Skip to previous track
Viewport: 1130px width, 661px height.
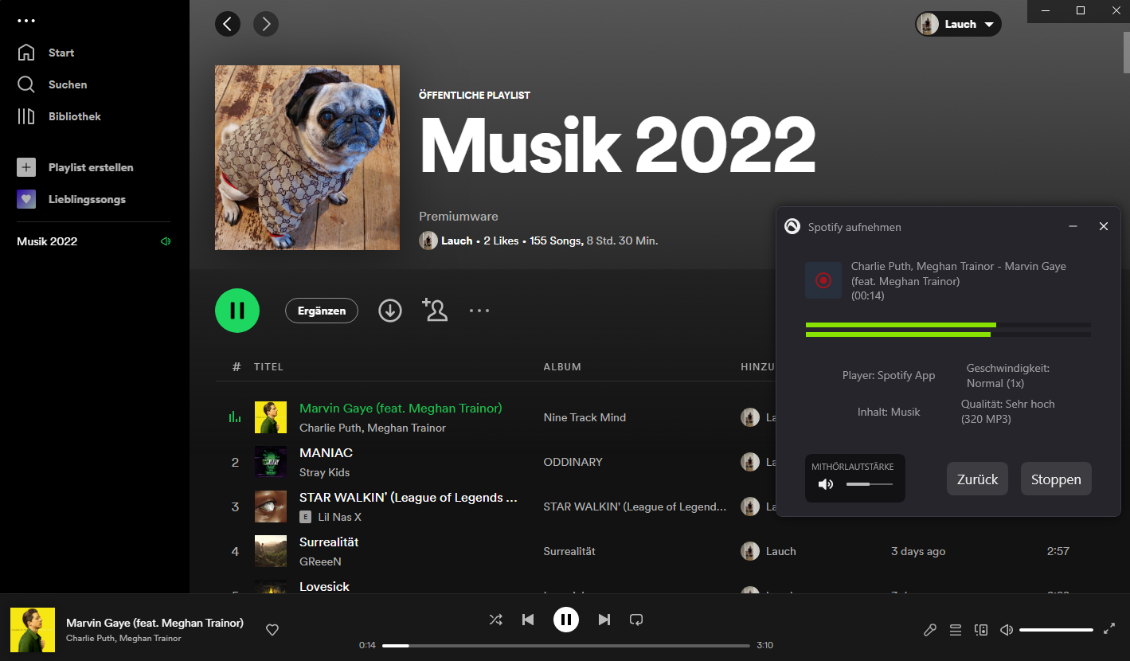528,619
